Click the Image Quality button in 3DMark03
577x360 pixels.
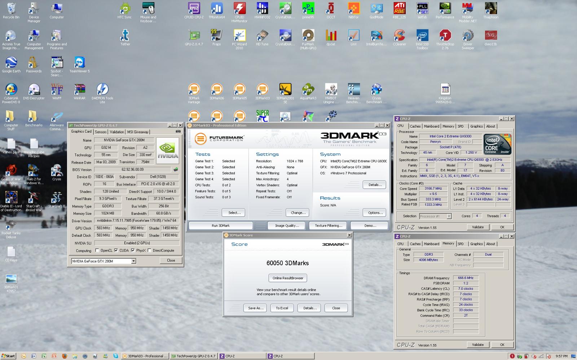[x=287, y=226]
